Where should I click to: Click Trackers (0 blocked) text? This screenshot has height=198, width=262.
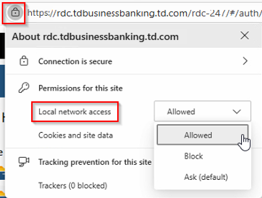(73, 186)
